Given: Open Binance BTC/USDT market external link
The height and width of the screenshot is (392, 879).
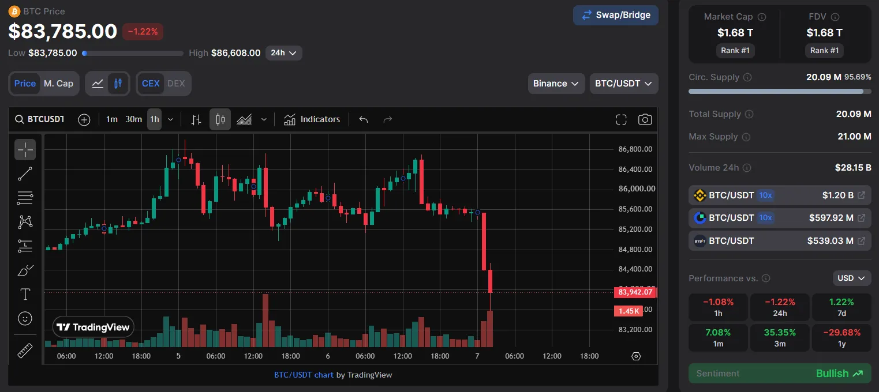Looking at the screenshot, I should coord(862,195).
